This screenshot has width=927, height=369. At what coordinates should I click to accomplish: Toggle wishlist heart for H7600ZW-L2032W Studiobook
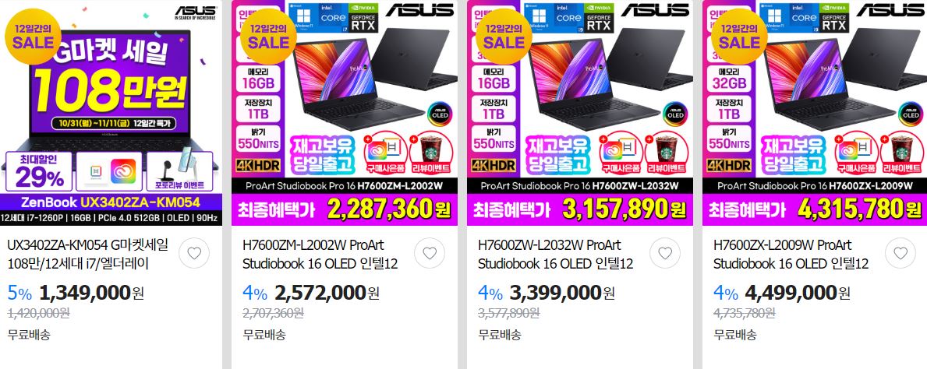[x=664, y=253]
